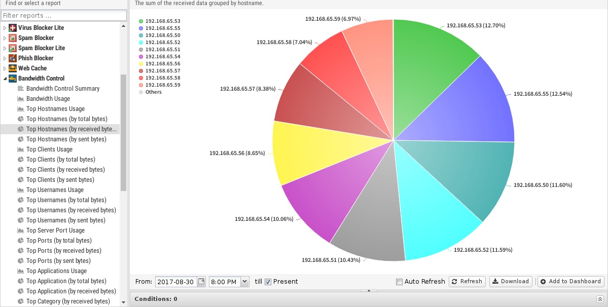Image resolution: width=608 pixels, height=307 pixels.
Task: Click pie icon for Top Clients (by total bytes)
Action: pyautogui.click(x=21, y=160)
